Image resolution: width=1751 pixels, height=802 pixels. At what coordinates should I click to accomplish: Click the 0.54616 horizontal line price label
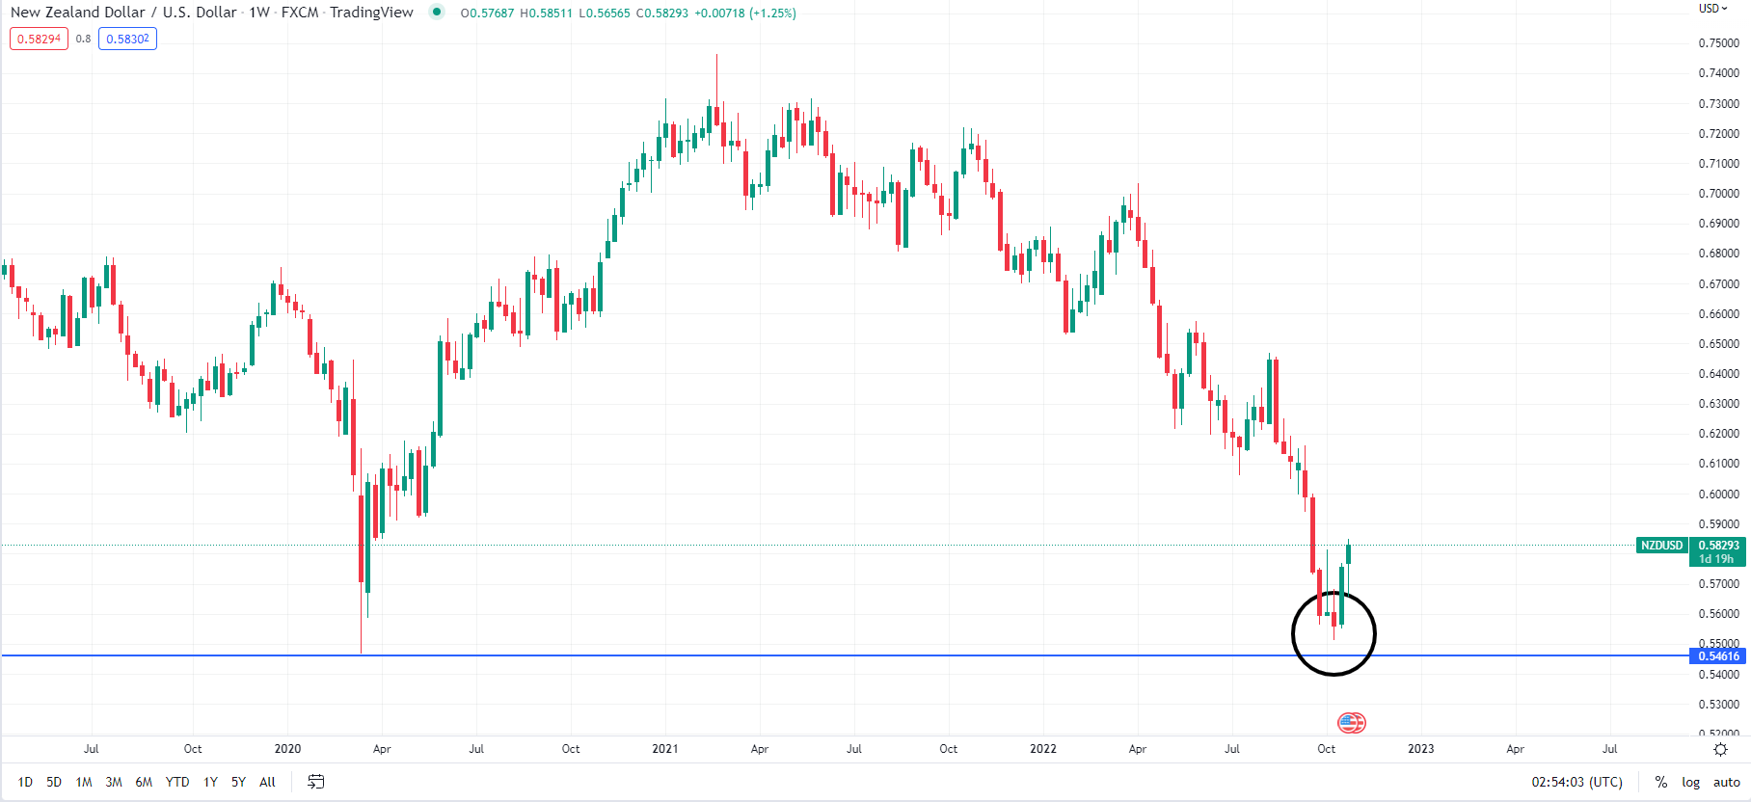(1719, 656)
